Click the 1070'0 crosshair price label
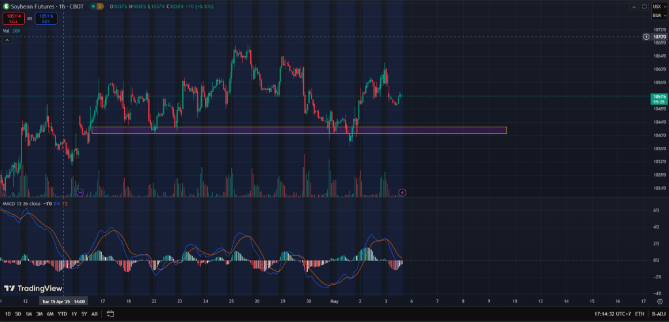The height and width of the screenshot is (322, 669). click(659, 37)
